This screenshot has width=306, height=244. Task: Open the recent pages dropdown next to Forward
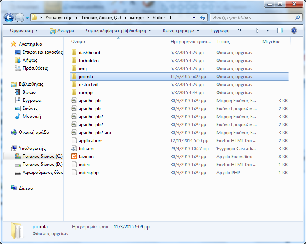coord(27,18)
